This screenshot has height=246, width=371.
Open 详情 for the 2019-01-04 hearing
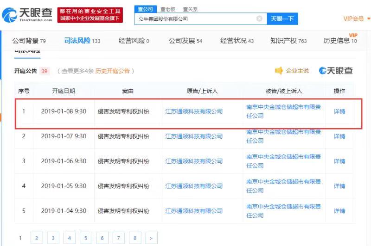[x=339, y=211]
